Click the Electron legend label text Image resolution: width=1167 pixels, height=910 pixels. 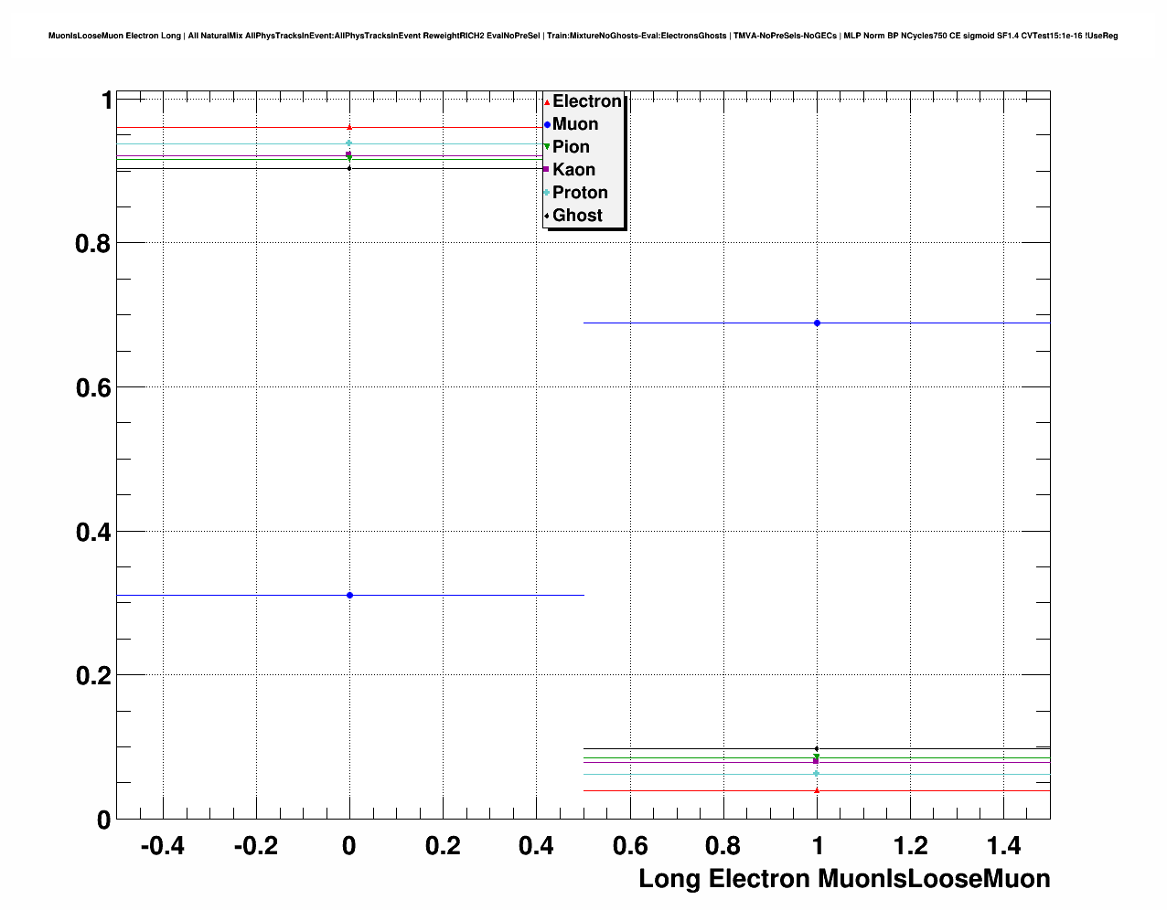tap(586, 101)
